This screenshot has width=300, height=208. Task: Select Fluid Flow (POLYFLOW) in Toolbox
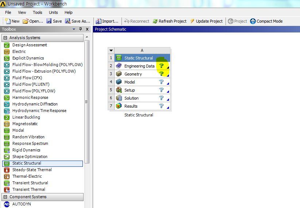pos(34,91)
